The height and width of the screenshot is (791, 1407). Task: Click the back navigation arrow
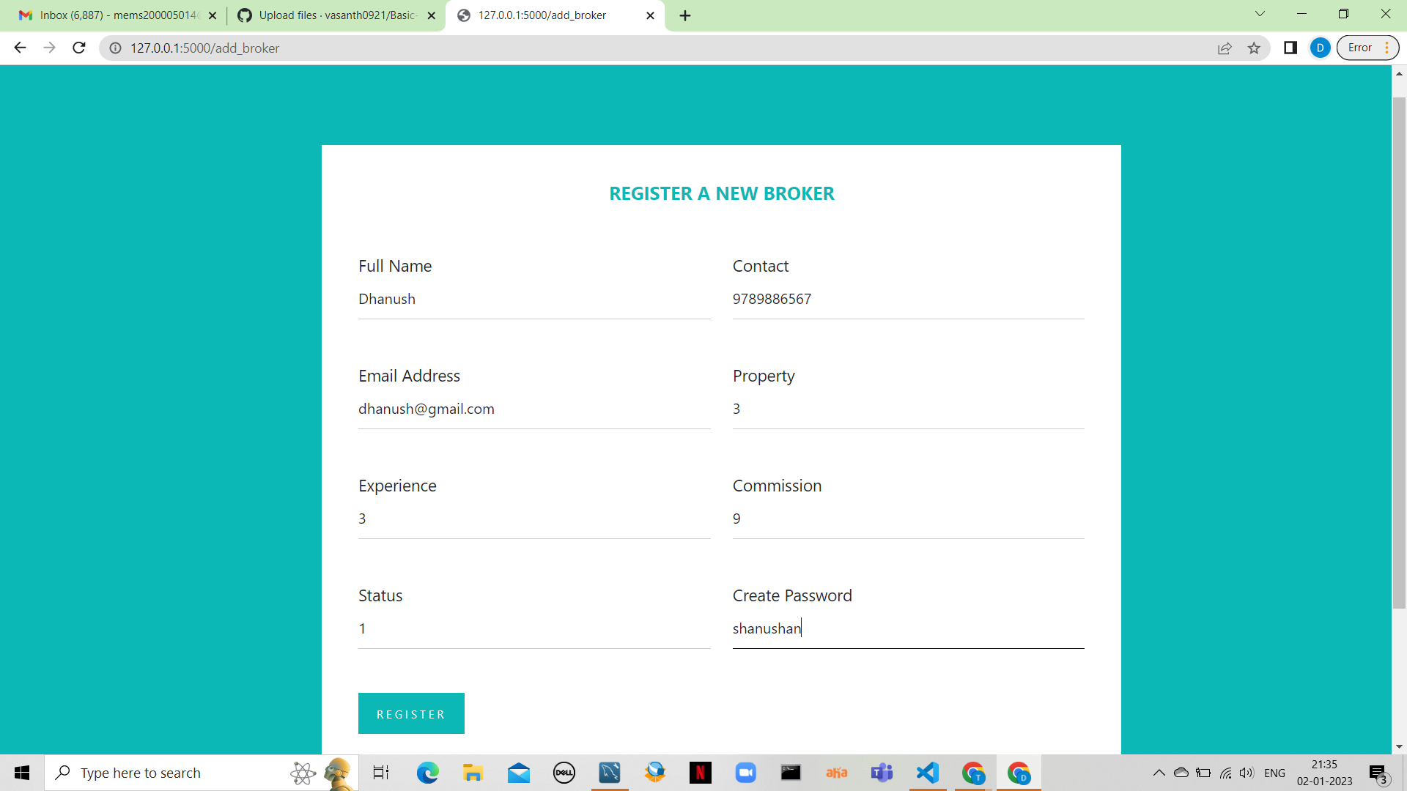[19, 48]
